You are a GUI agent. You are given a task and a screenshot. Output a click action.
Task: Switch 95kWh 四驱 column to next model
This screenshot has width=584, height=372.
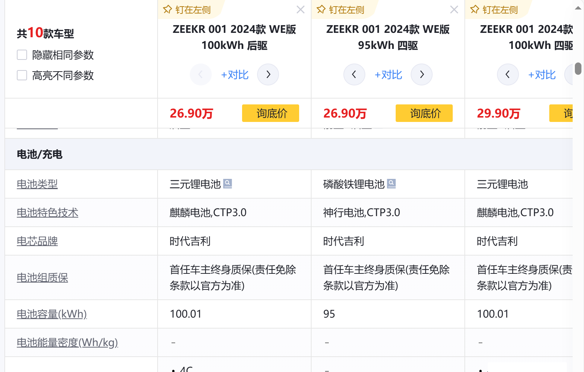tap(422, 74)
